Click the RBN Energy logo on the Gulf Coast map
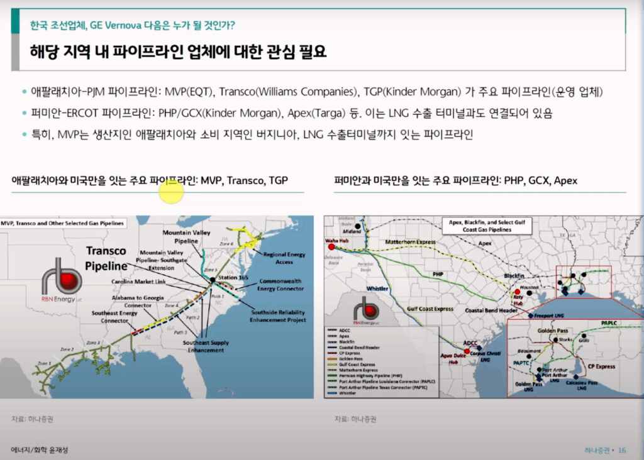The height and width of the screenshot is (460, 644). click(x=366, y=311)
